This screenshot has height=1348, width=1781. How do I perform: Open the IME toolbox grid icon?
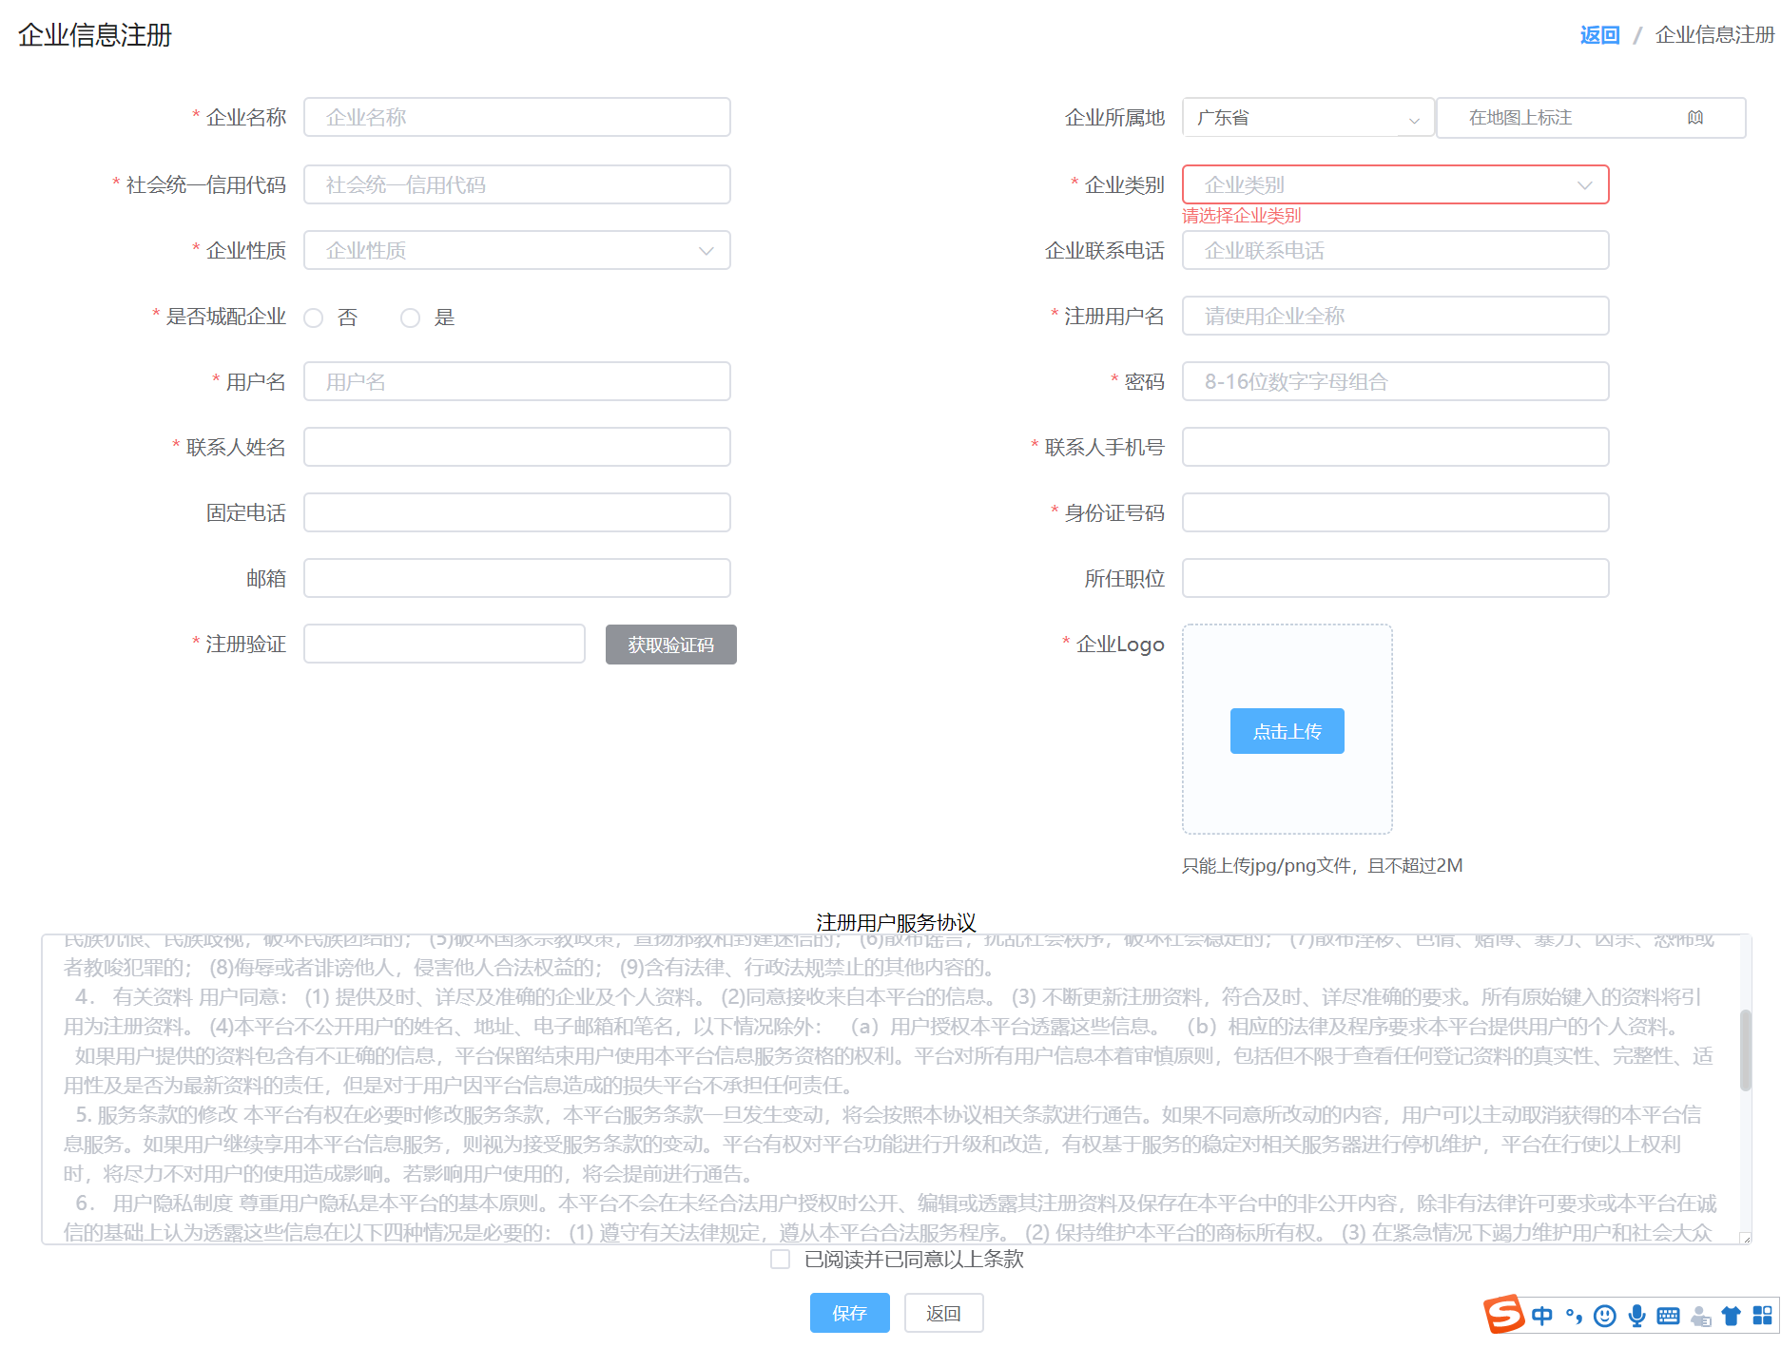1762,1316
